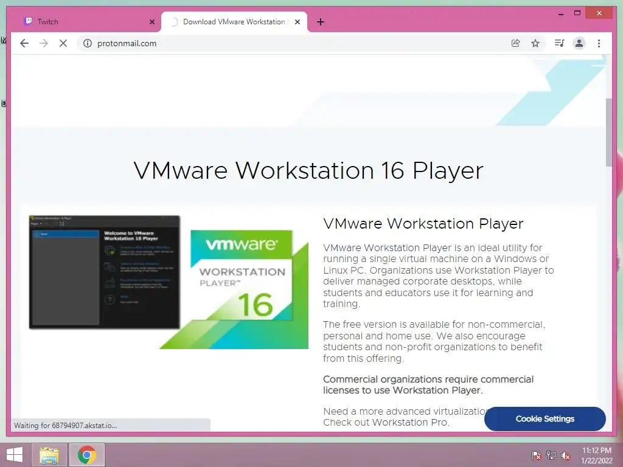Go forward to the next page
The image size is (623, 467).
[x=44, y=43]
